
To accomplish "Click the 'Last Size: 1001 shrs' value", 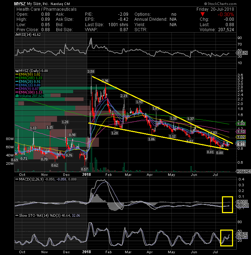I will (106, 25).
